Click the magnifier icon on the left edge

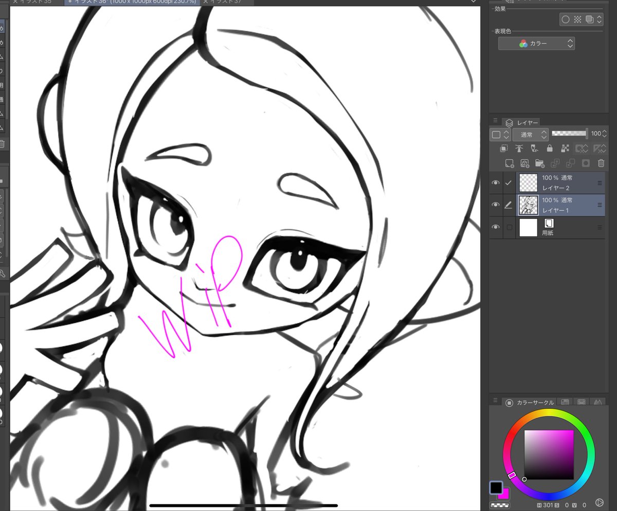pyautogui.click(x=2, y=273)
